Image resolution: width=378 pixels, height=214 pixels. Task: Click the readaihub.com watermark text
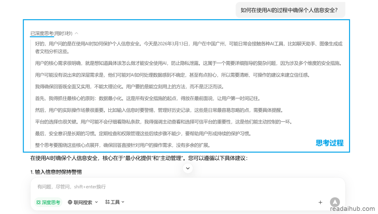(352, 209)
